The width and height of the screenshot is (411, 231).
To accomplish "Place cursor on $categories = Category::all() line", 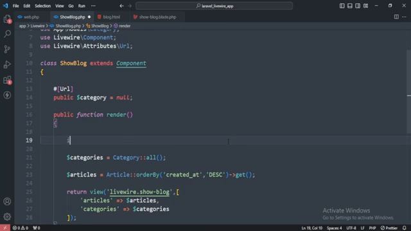I will click(x=116, y=158).
